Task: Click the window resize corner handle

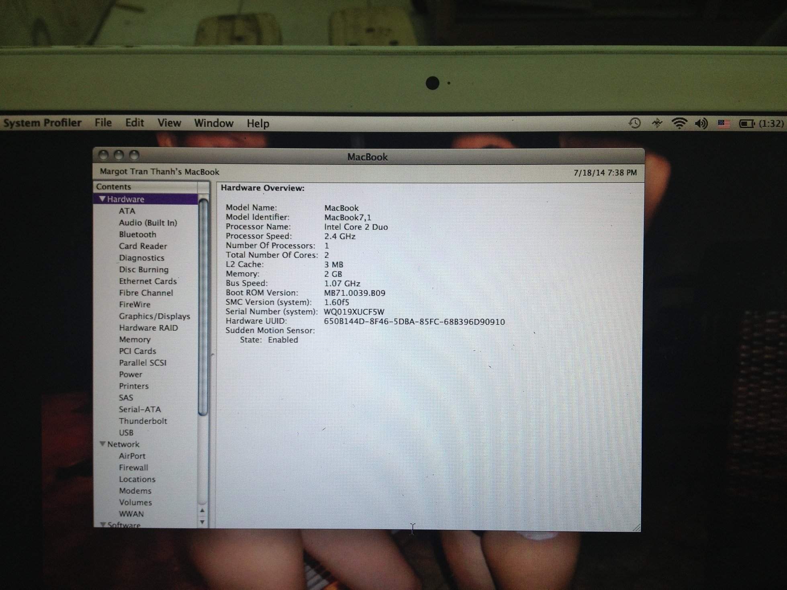Action: click(636, 527)
